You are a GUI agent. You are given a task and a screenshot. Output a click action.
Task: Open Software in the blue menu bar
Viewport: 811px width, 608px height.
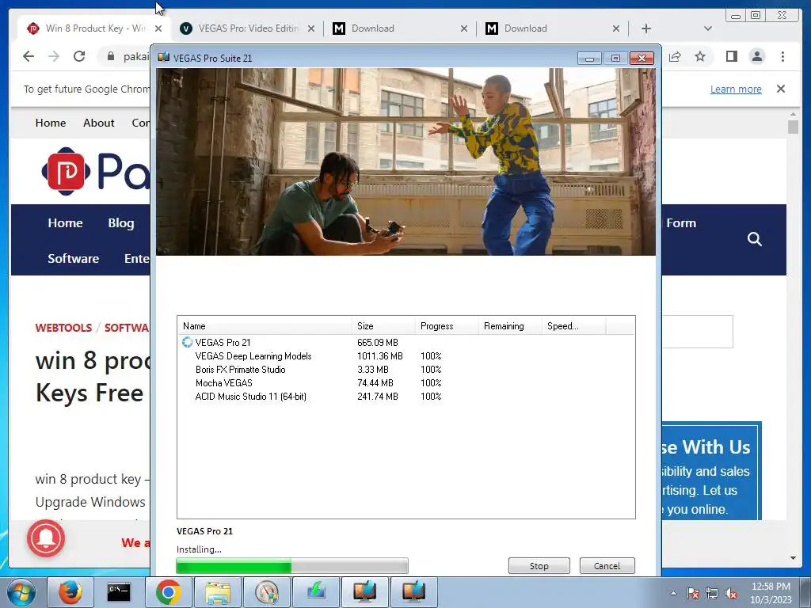(74, 259)
